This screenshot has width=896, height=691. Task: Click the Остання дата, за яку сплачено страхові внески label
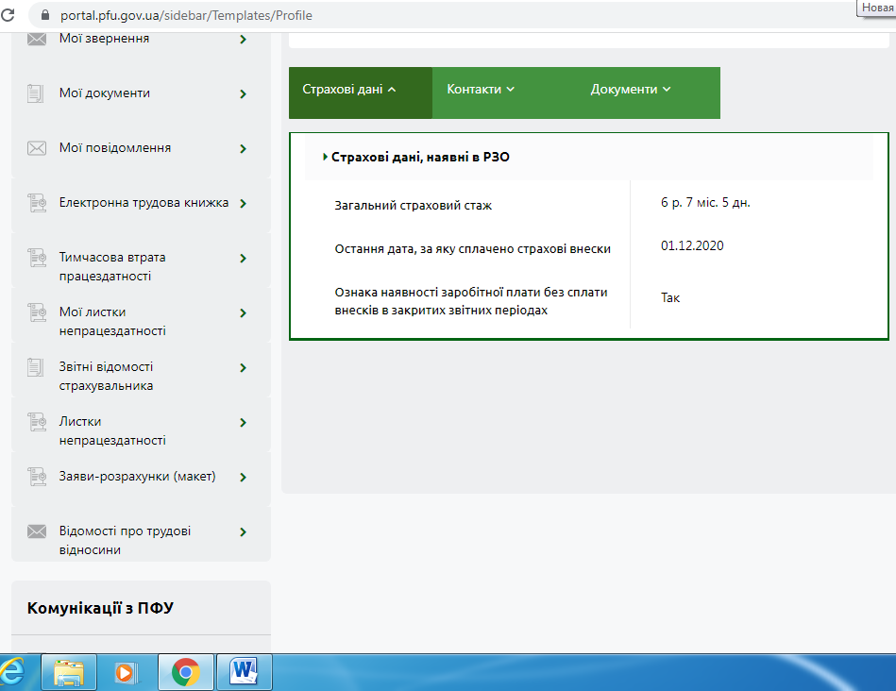(x=473, y=249)
